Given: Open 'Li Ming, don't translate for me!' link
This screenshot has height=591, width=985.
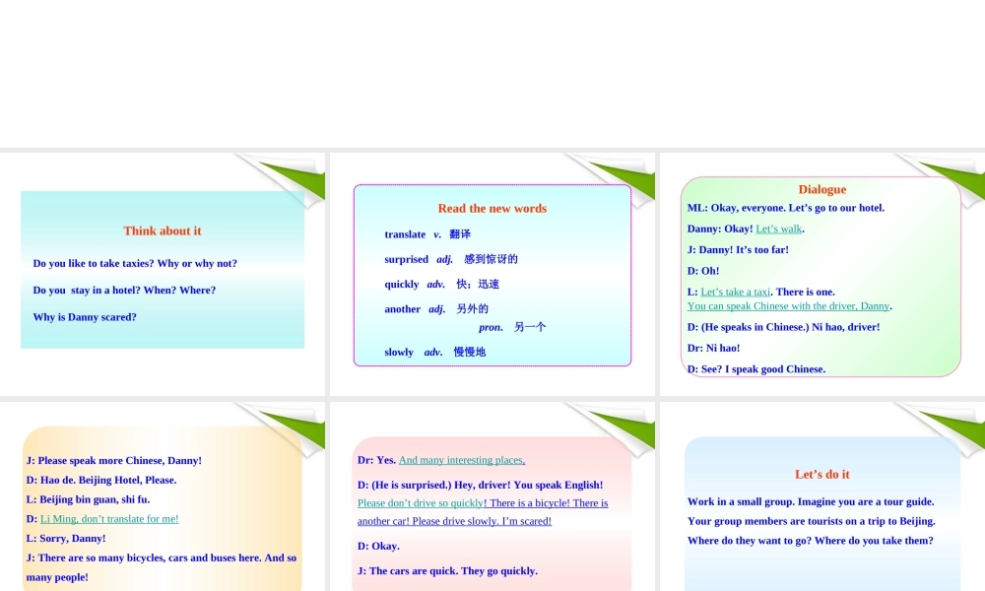Looking at the screenshot, I should (x=109, y=519).
